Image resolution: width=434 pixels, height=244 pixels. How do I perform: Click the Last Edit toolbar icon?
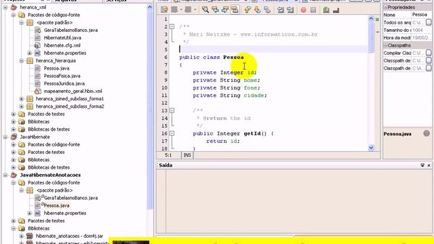click(164, 10)
